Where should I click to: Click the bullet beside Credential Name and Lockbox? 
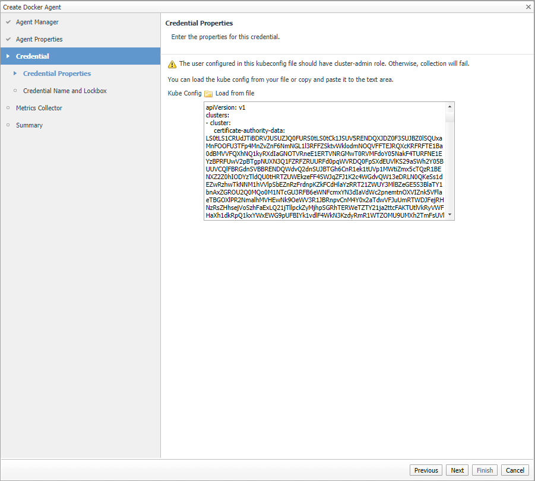(15, 91)
